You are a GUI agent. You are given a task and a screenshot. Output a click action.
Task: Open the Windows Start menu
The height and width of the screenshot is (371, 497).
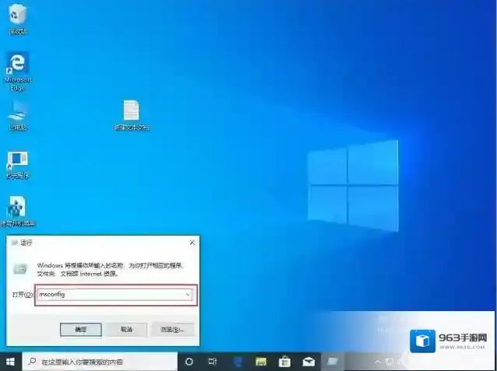[x=10, y=362]
